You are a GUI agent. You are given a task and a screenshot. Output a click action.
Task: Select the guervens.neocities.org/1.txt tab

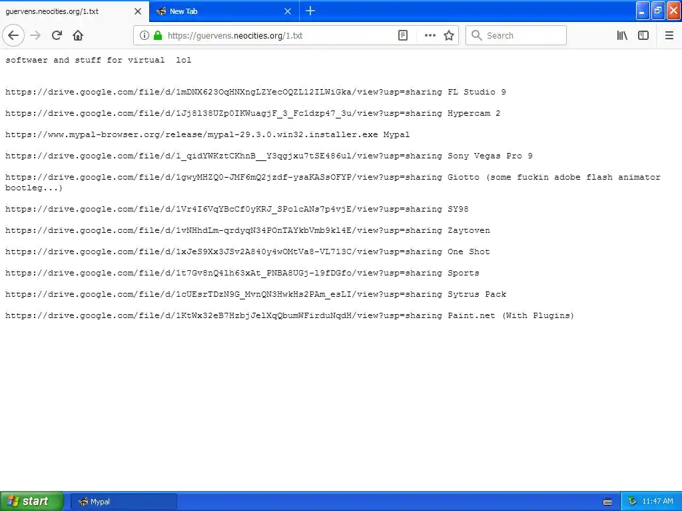point(75,11)
